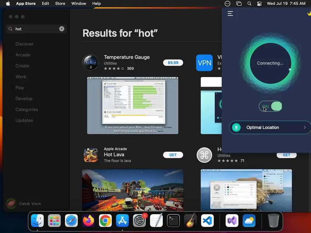
Task: Launch Terminal from the Dock
Action: click(173, 221)
